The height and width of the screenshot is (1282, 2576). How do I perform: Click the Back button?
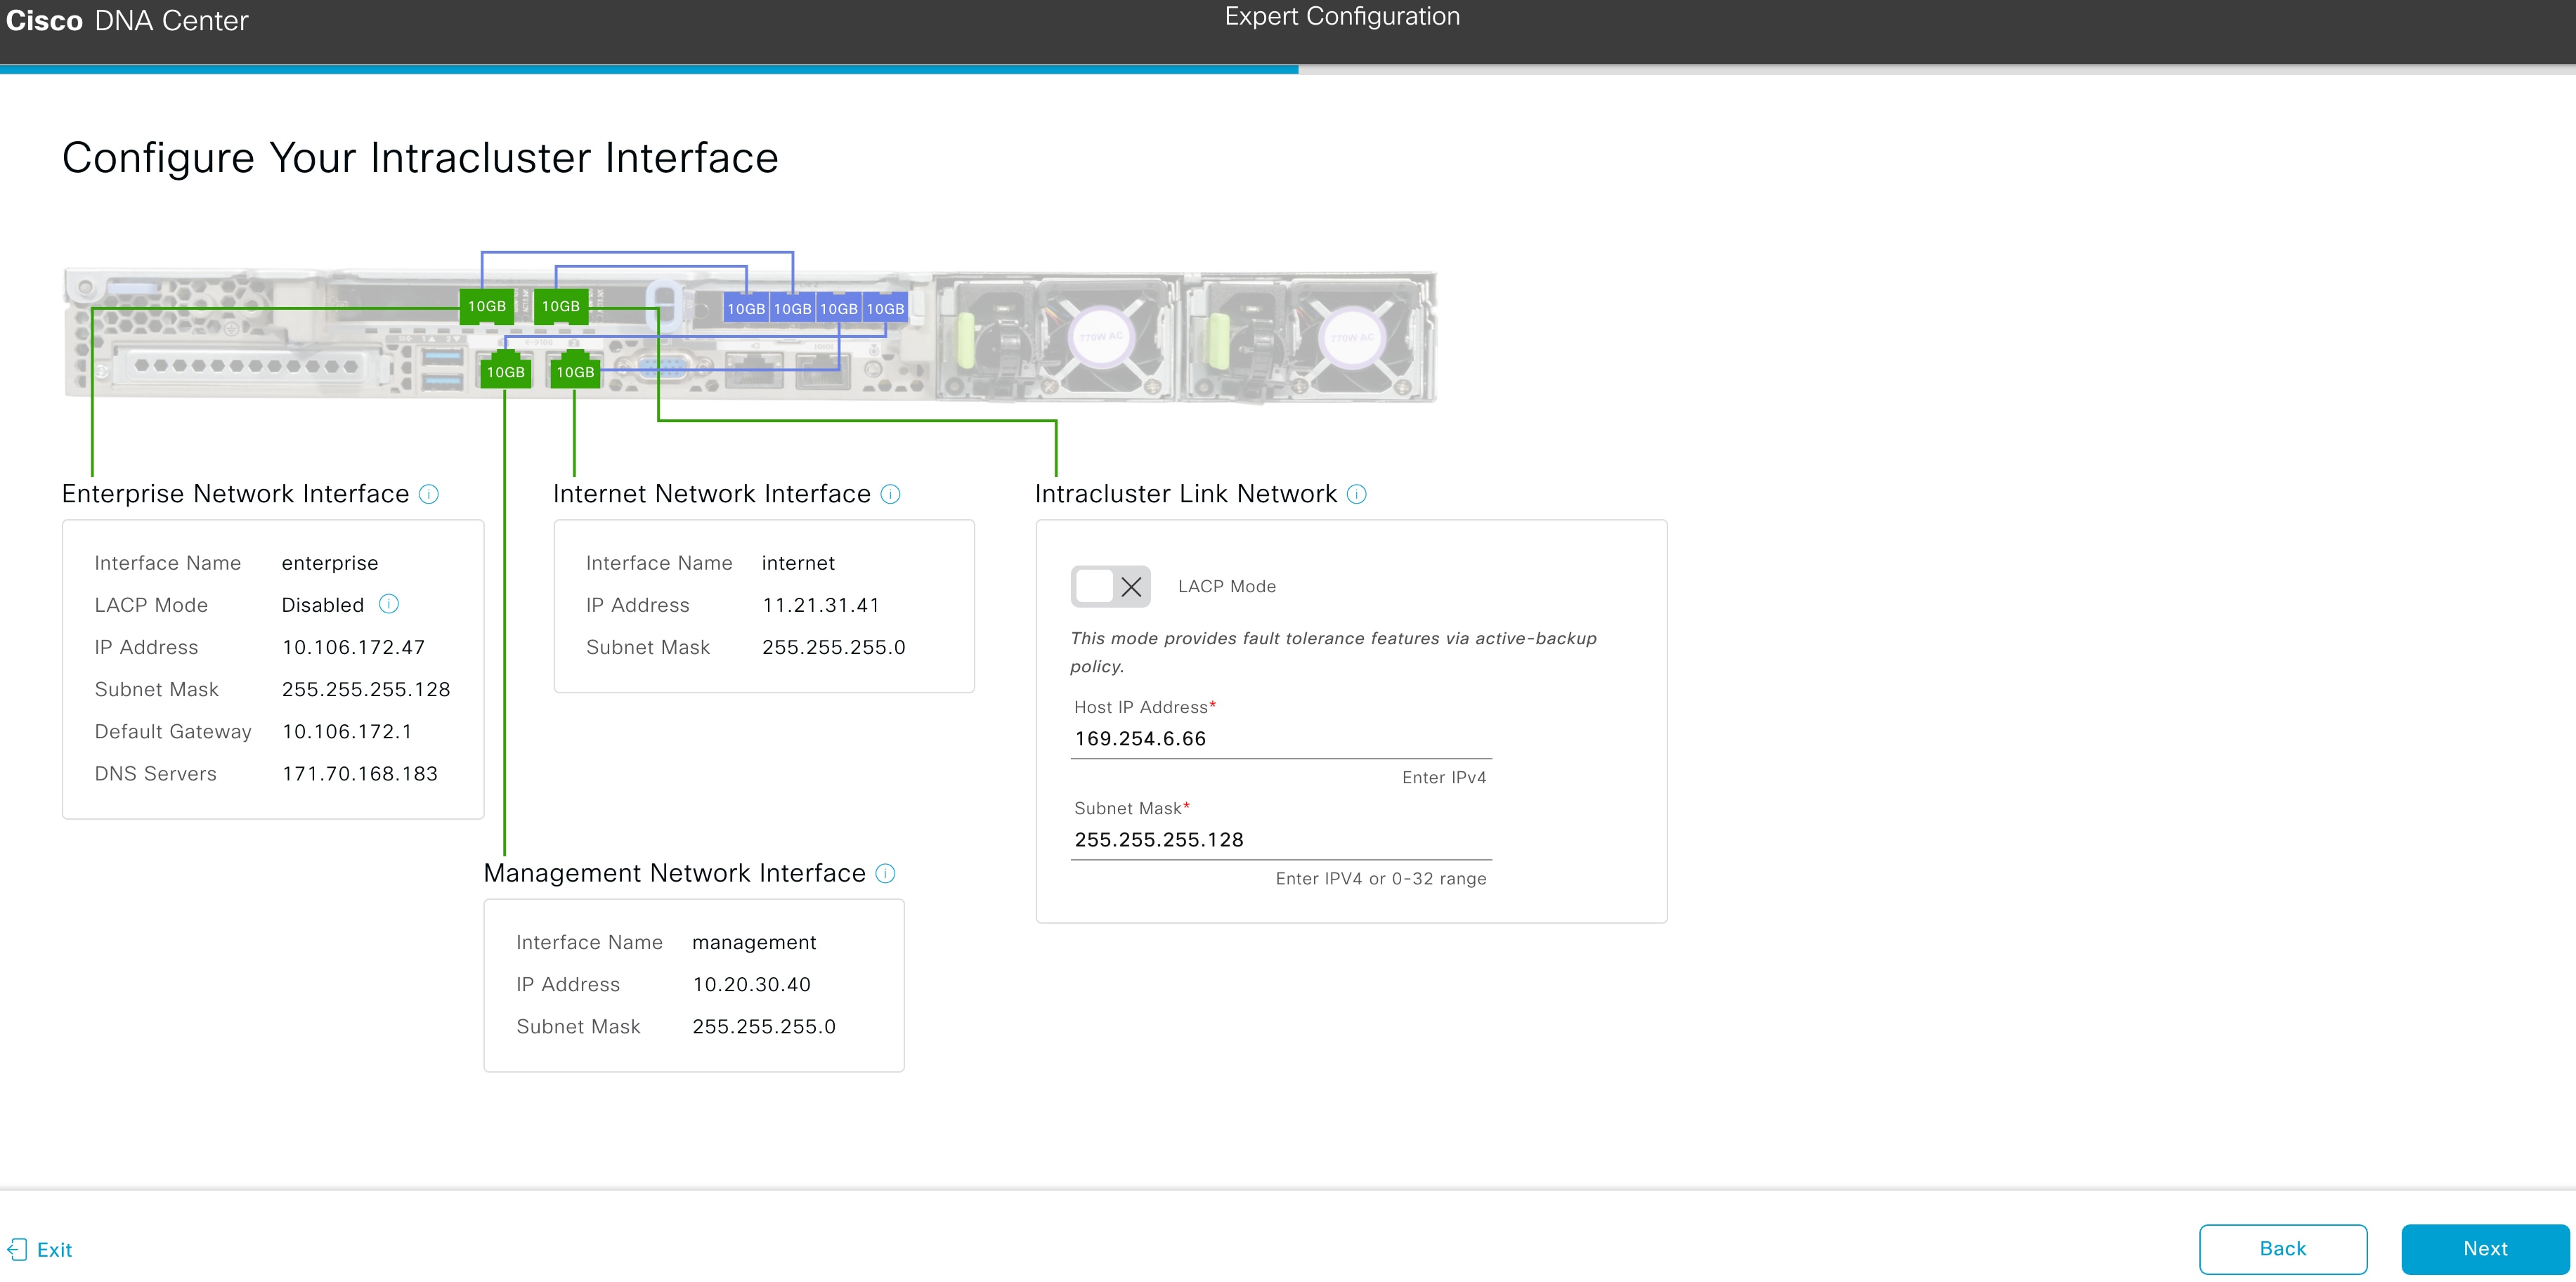tap(2283, 1249)
